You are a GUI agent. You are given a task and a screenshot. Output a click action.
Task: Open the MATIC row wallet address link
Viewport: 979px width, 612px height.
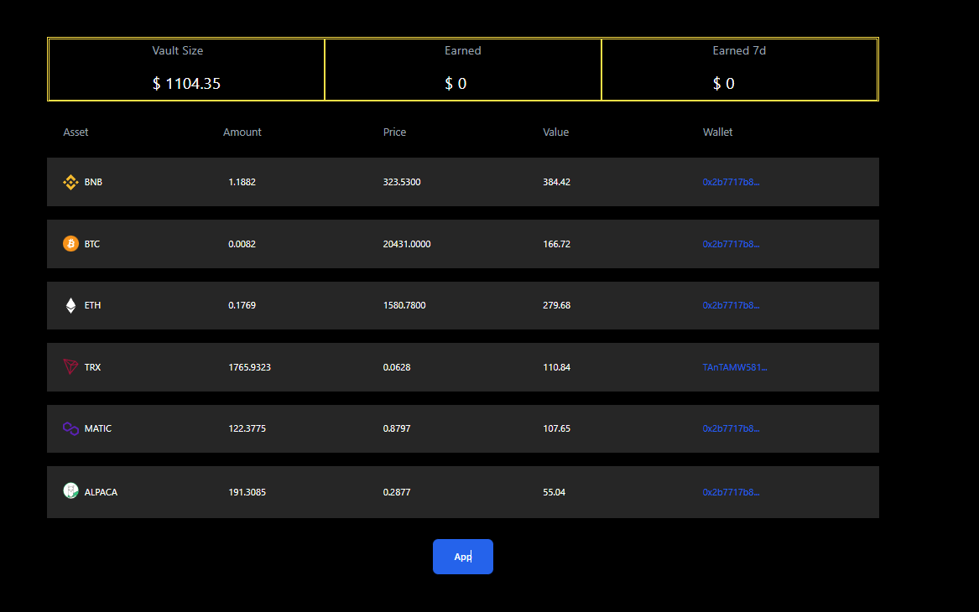[x=731, y=428]
